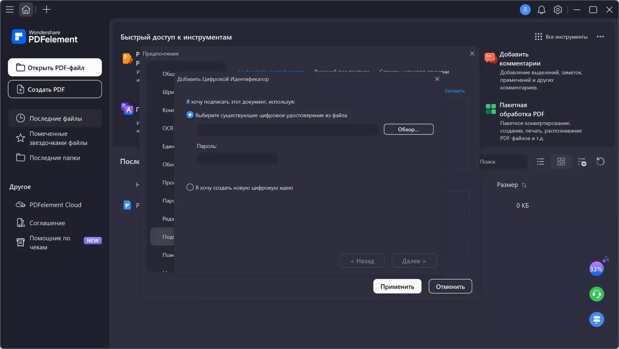619x349 pixels.
Task: Switch to grid view icon
Action: pos(561,161)
